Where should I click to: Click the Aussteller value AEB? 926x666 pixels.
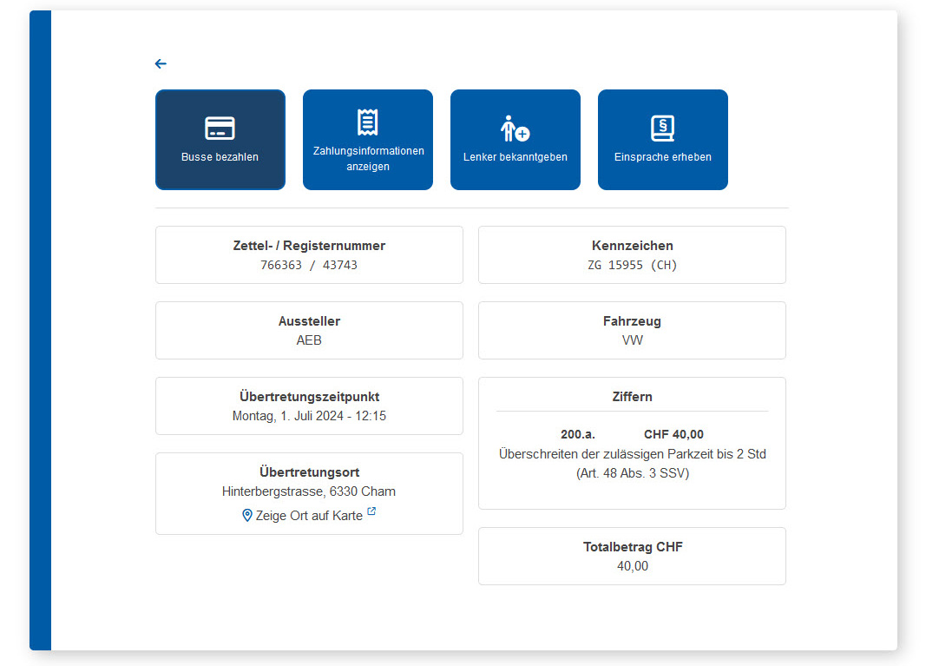click(309, 340)
